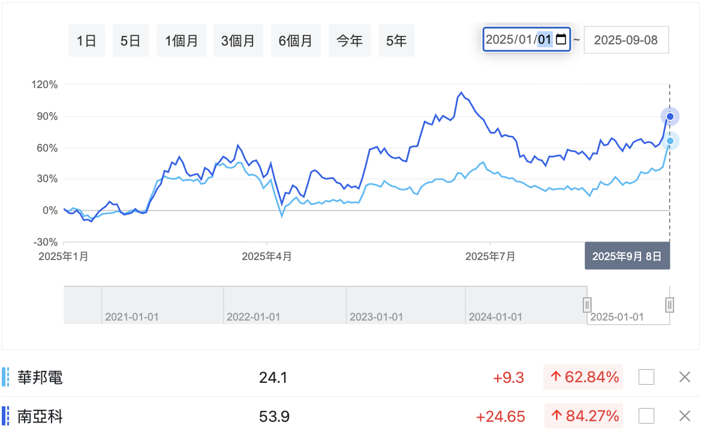The width and height of the screenshot is (710, 435).
Task: Show the 今年 year-to-date range
Action: [350, 41]
